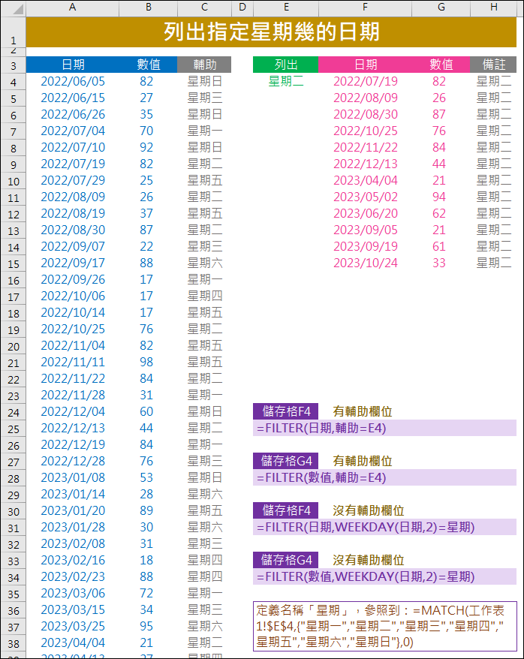Image resolution: width=524 pixels, height=659 pixels.
Task: Click filtered date 2022/08/09 in column F
Action: (x=365, y=98)
